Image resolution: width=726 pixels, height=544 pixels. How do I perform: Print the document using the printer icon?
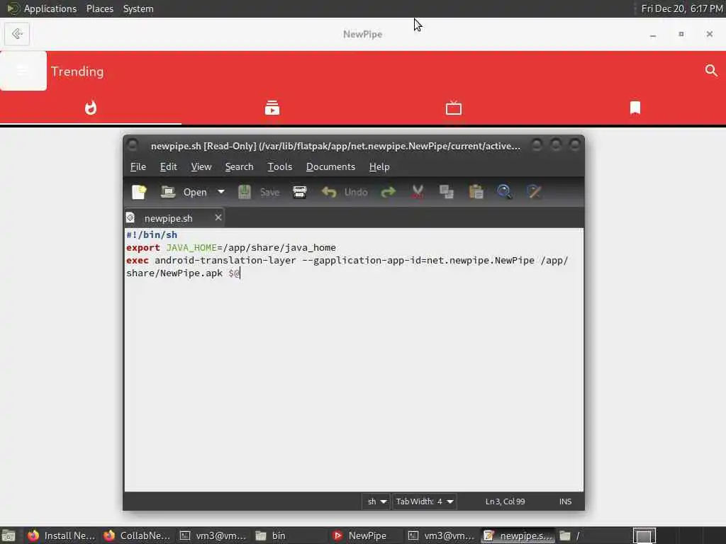pos(300,192)
